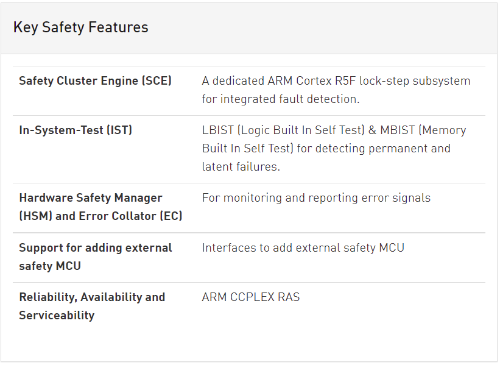
Task: Select Reliability, Availability and Serviceability label
Action: [x=92, y=307]
